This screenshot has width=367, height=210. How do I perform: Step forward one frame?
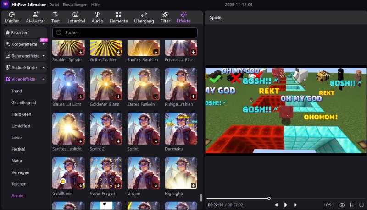pyautogui.click(x=295, y=205)
